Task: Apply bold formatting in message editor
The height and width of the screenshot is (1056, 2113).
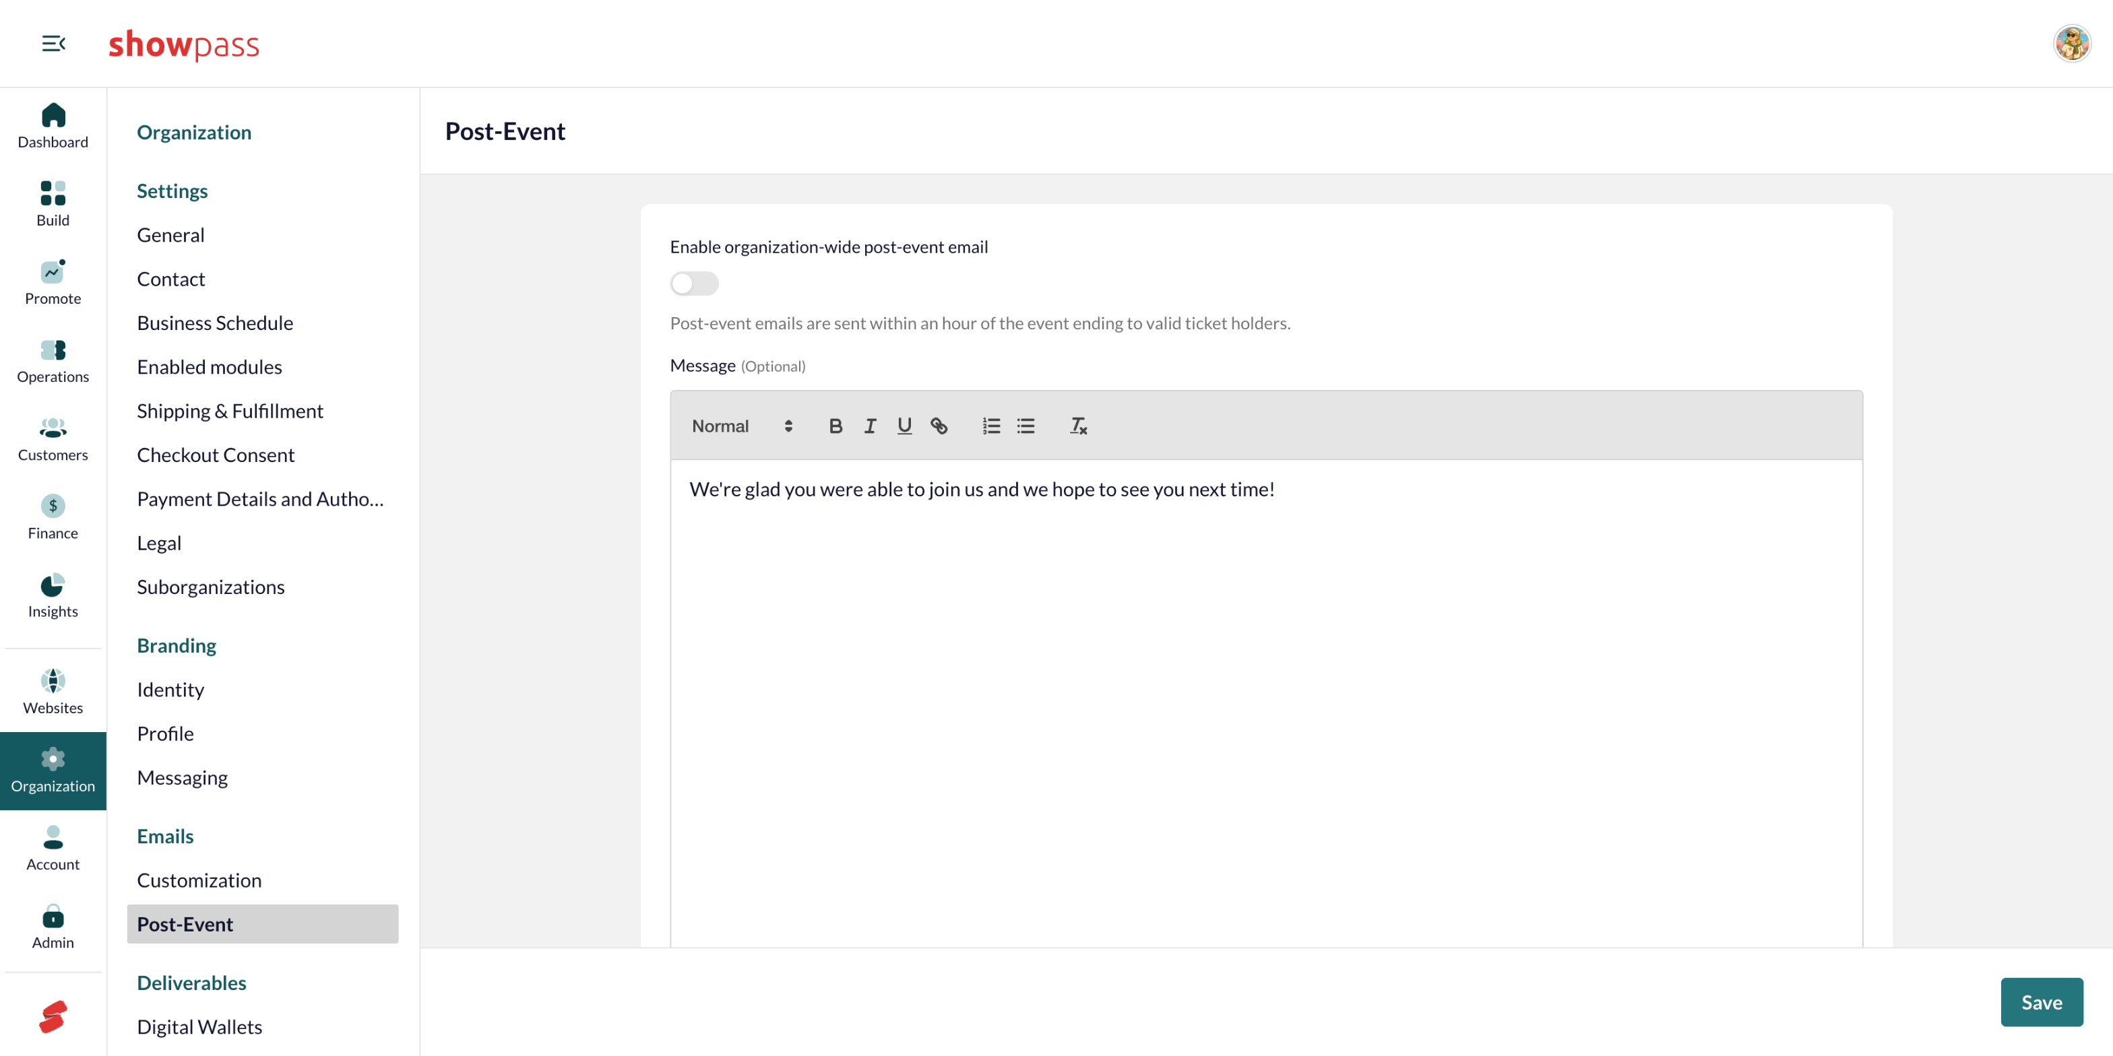Action: (835, 426)
